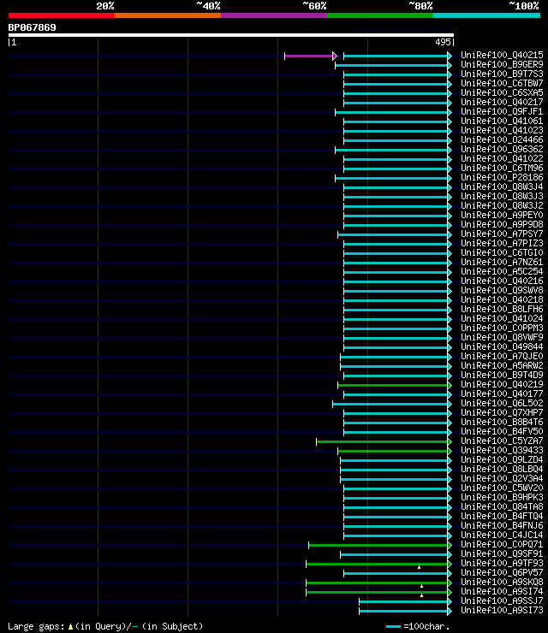The width and height of the screenshot is (548, 633).
Task: Open the UniRef100_Q8VWF9 hit label
Action: pyautogui.click(x=502, y=337)
